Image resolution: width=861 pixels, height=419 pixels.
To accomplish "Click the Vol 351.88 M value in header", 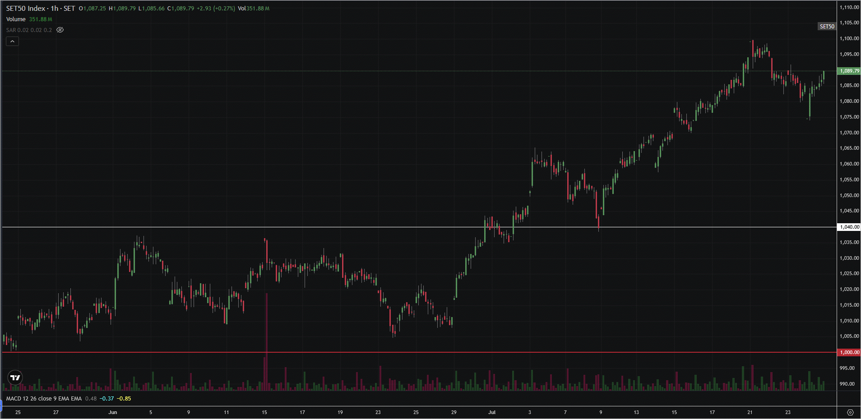I will pyautogui.click(x=254, y=8).
